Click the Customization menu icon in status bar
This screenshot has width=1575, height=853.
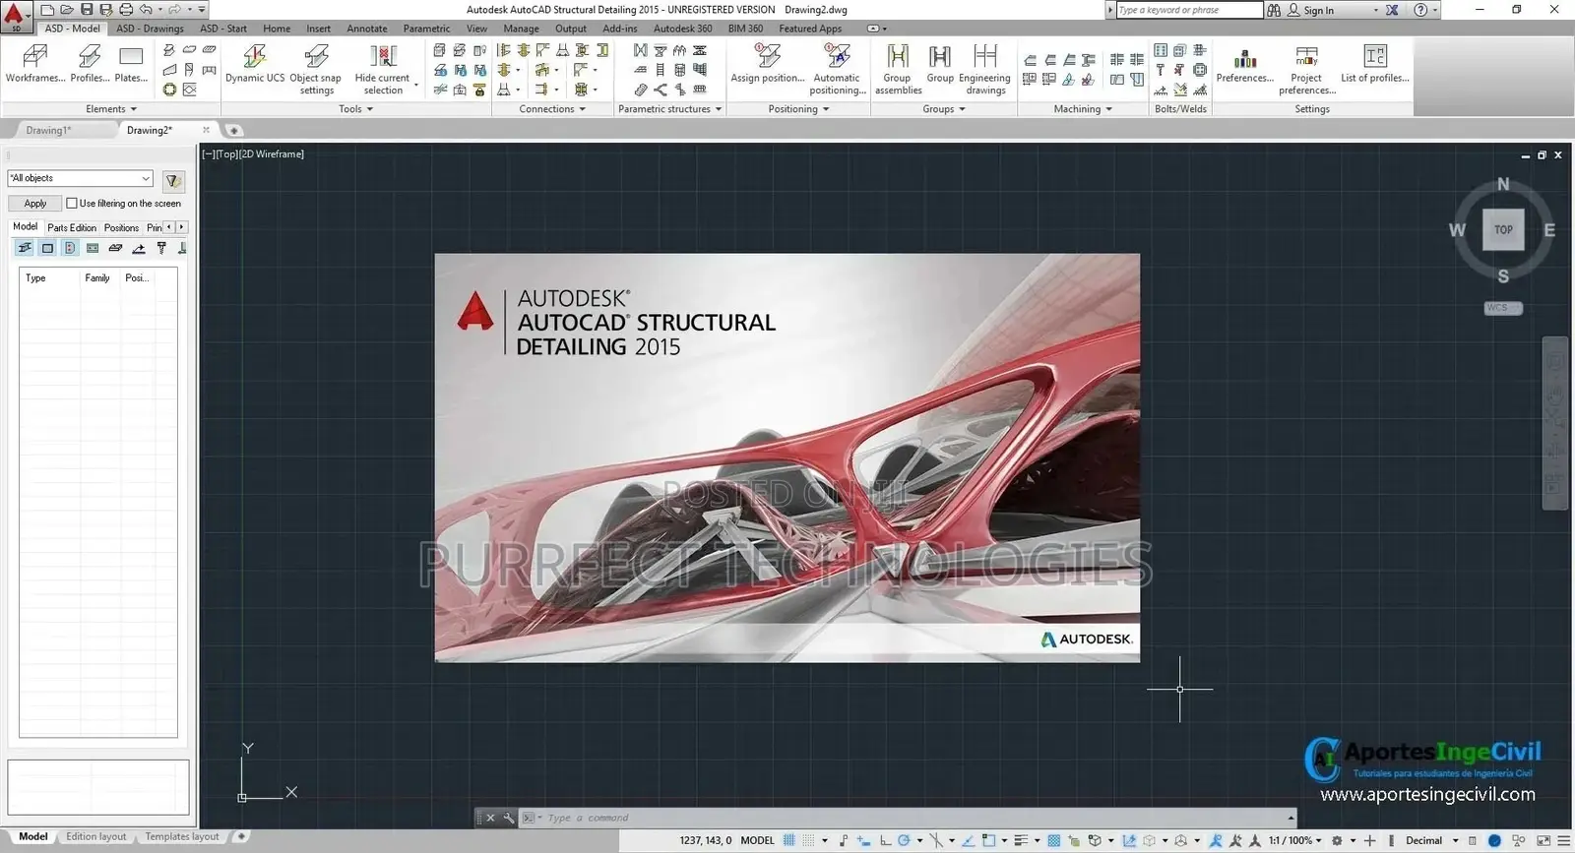[x=1563, y=840]
